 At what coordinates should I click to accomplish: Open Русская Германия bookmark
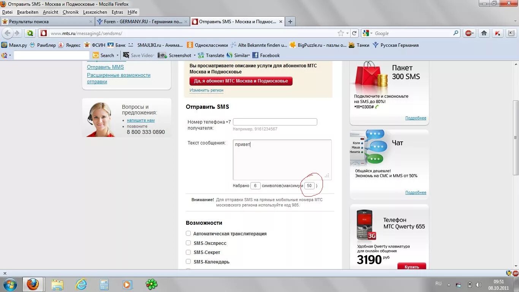[396, 45]
